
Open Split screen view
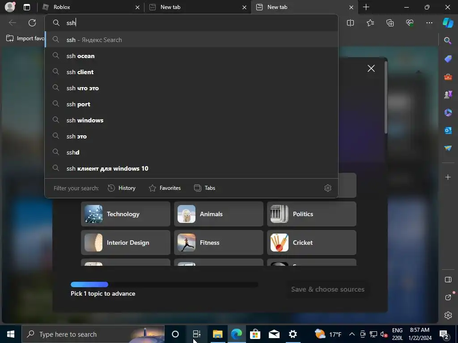tap(350, 23)
